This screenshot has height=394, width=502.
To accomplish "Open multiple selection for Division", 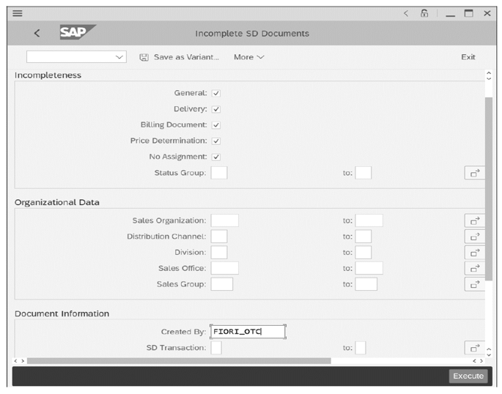I will click(474, 253).
